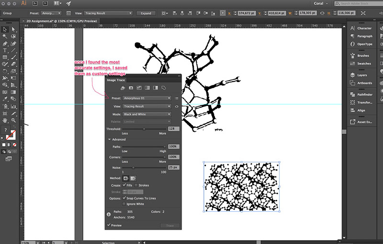Click the Noise slider handle
The image size is (383, 244).
134,168
